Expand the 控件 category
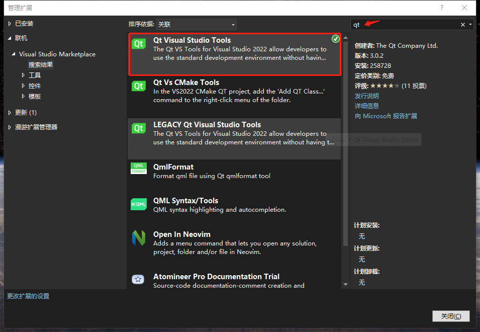Screen dimensions: 480x332 pyautogui.click(x=23, y=86)
